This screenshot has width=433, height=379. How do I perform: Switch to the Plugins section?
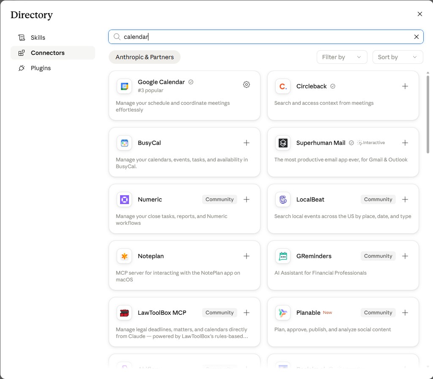53,68
